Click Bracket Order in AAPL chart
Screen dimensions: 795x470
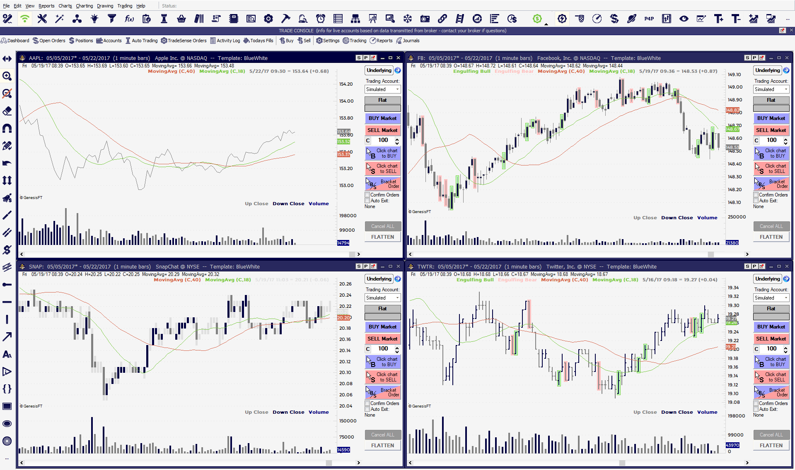(x=382, y=184)
